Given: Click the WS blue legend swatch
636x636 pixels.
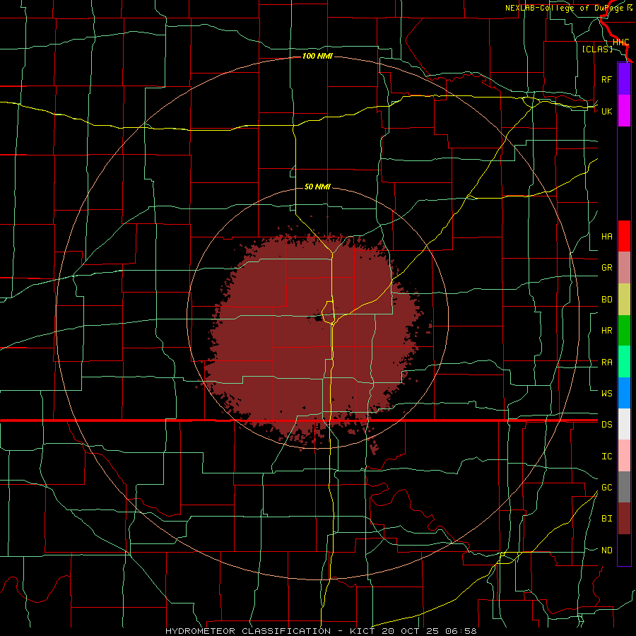Looking at the screenshot, I should (x=624, y=393).
